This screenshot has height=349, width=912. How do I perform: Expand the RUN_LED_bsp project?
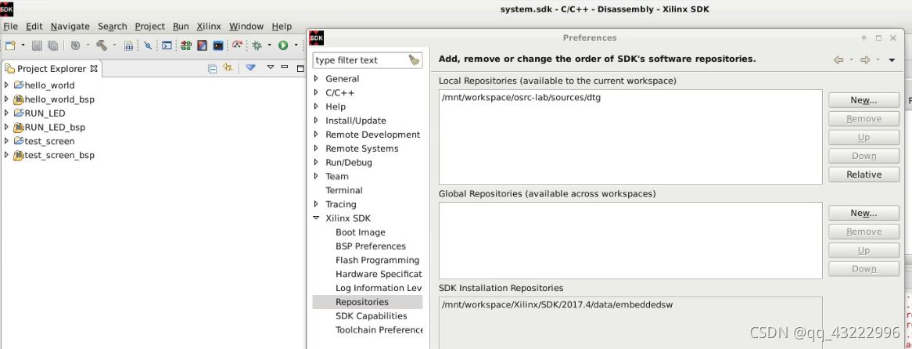point(6,127)
